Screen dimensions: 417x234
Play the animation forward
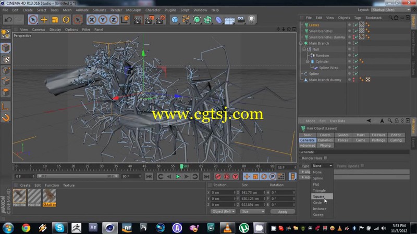178,176
